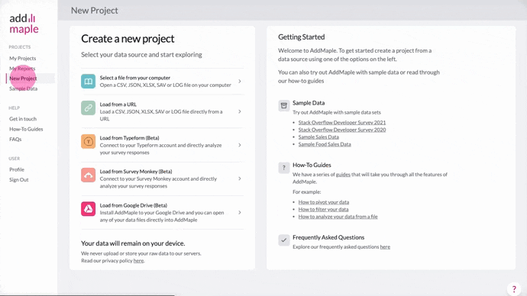
Task: Expand the chevron for Select a file
Action: (x=240, y=81)
